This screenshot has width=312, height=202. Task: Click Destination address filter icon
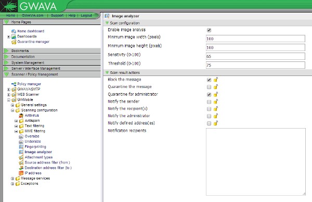[21, 168]
